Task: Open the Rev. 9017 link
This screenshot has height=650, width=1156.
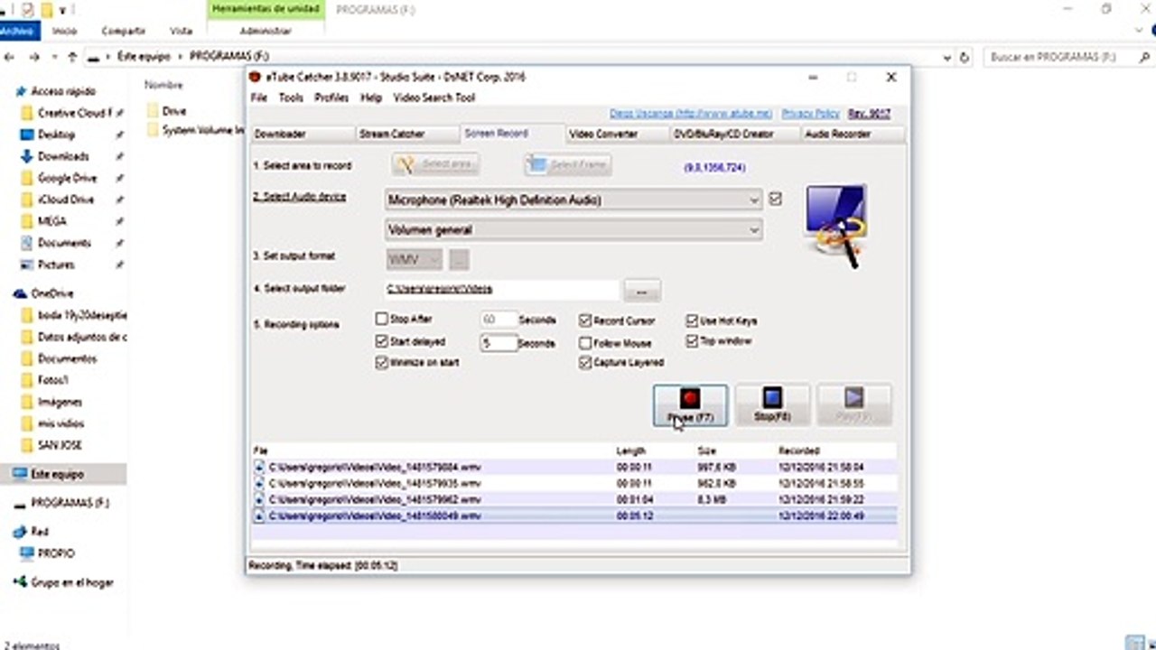Action: (x=869, y=114)
